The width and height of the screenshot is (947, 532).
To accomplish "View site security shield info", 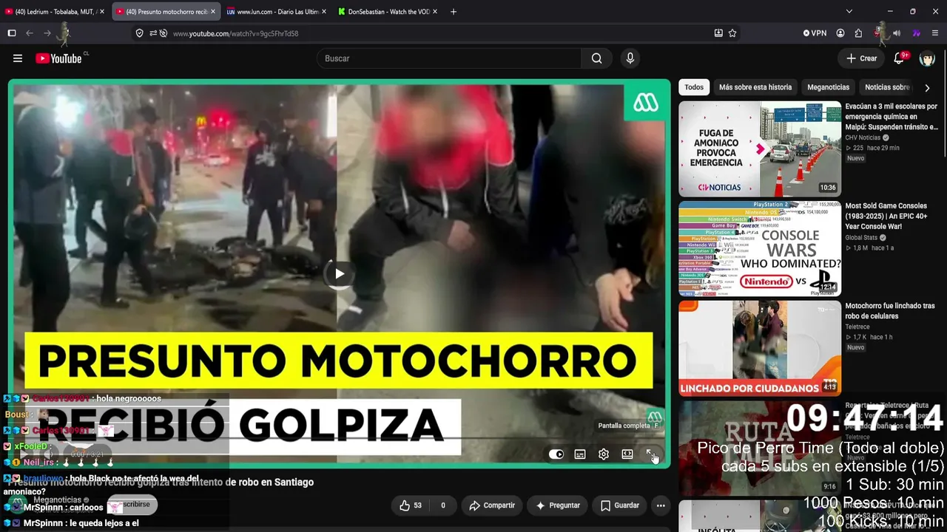I will pyautogui.click(x=139, y=33).
